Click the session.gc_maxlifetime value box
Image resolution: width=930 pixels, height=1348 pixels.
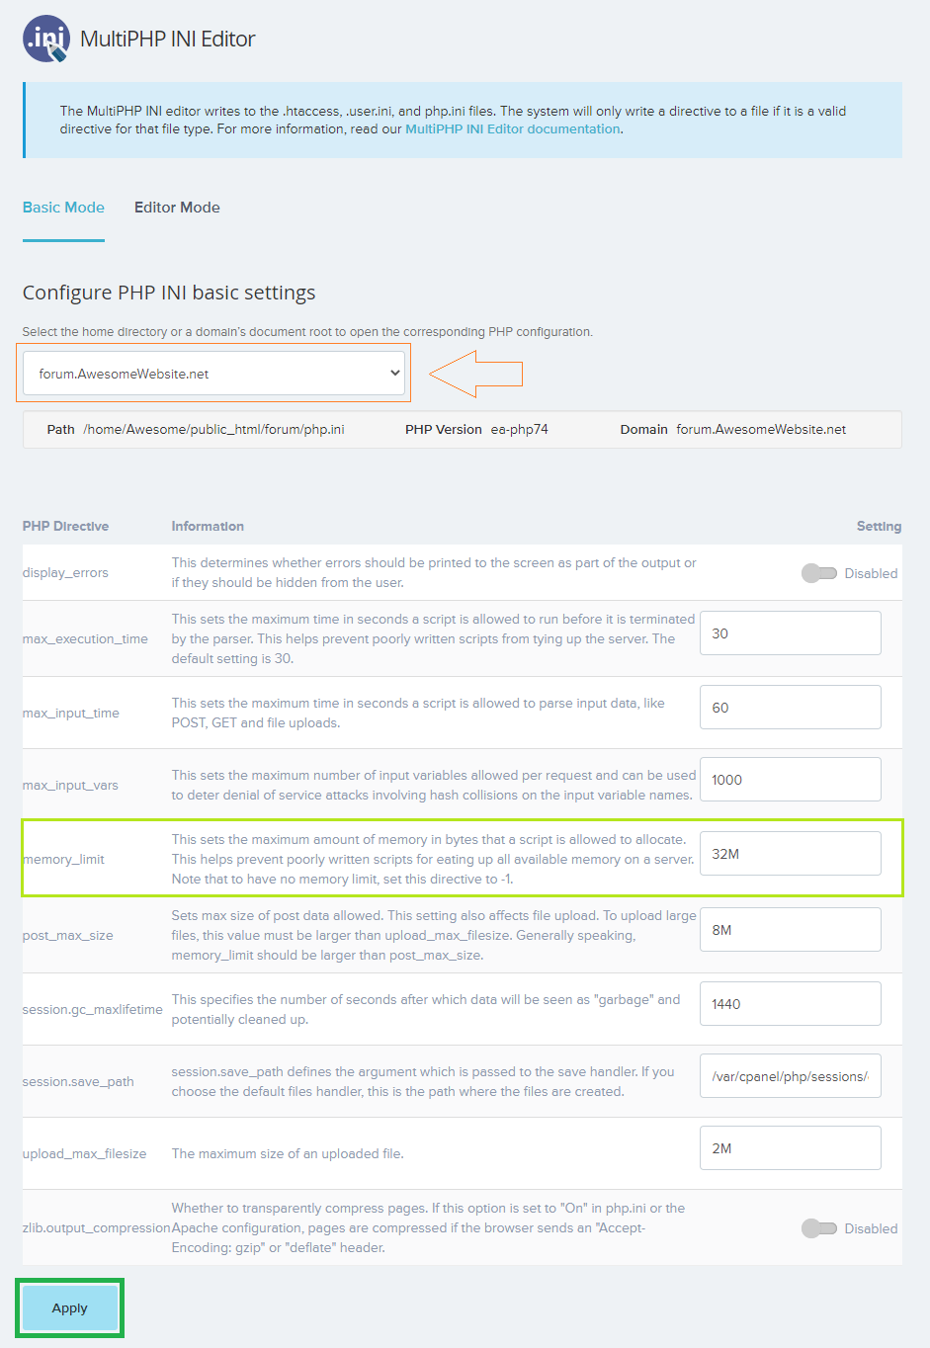point(790,1004)
